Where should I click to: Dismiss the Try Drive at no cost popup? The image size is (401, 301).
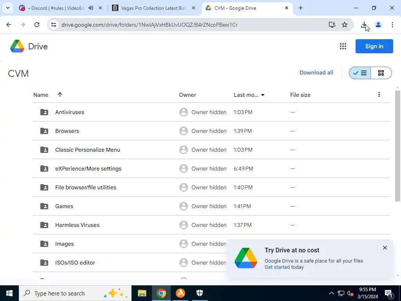tap(385, 248)
